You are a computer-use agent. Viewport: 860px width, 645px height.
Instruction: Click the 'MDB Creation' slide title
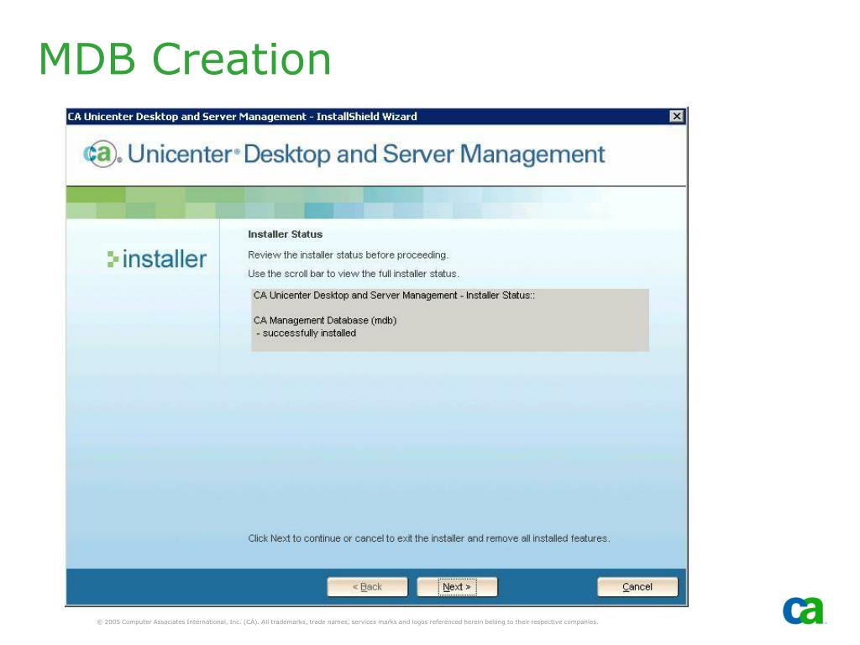185,59
